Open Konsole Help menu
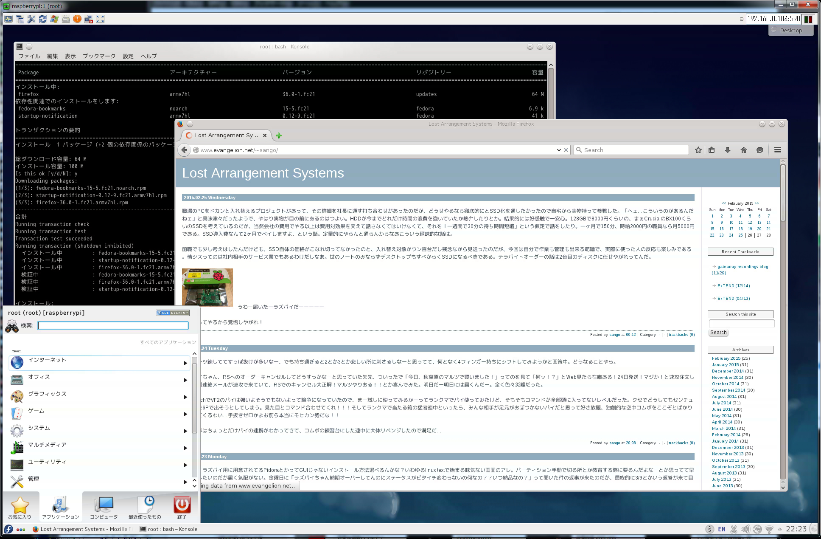 pyautogui.click(x=149, y=56)
